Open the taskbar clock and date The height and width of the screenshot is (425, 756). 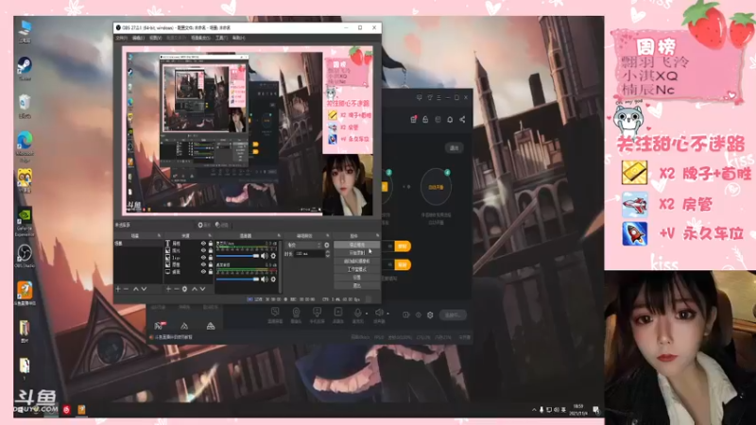point(578,410)
